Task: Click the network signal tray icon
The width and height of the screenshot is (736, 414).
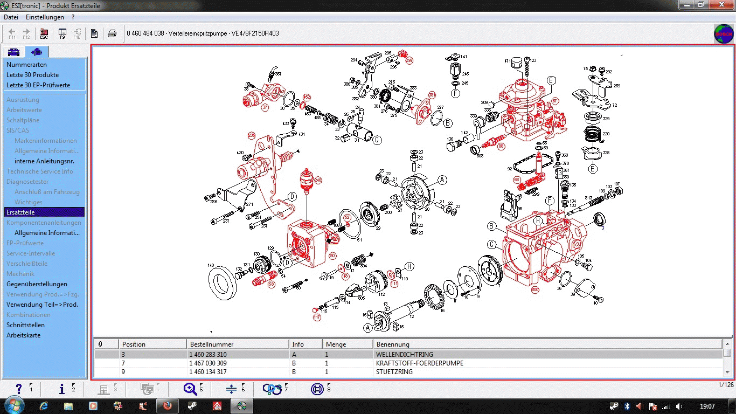Action: pyautogui.click(x=666, y=406)
